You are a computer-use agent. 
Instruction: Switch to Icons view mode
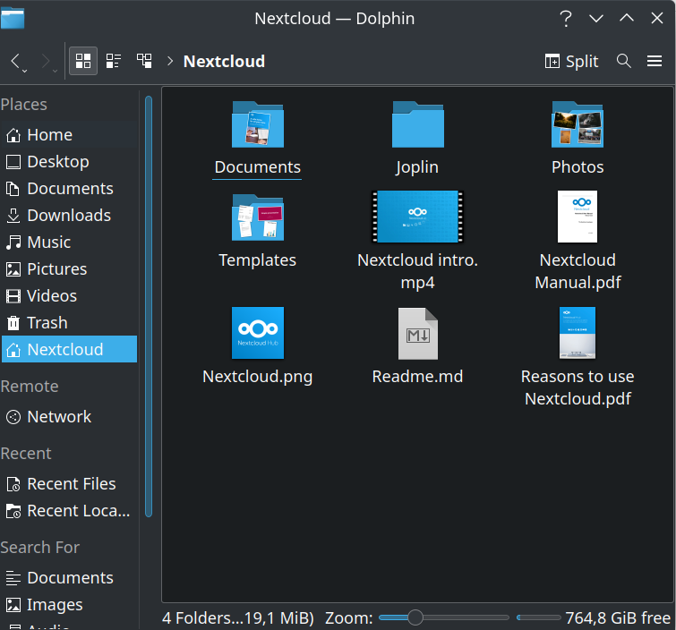(83, 61)
